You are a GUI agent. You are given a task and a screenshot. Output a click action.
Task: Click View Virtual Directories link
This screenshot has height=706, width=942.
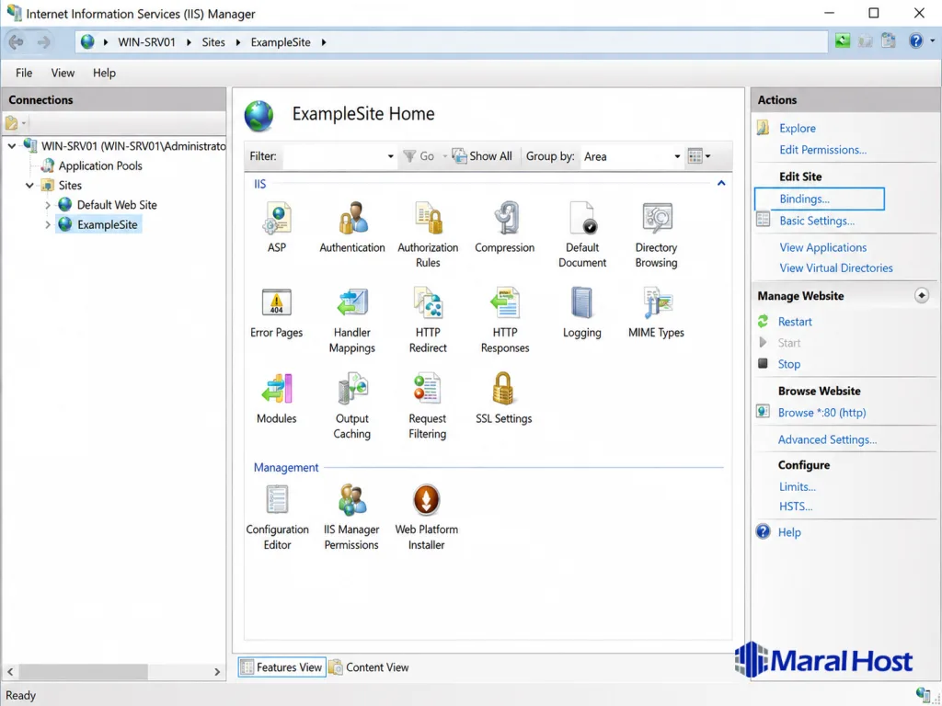[835, 268]
